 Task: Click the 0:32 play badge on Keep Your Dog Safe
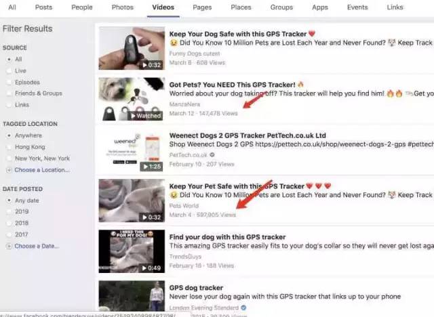click(x=151, y=65)
